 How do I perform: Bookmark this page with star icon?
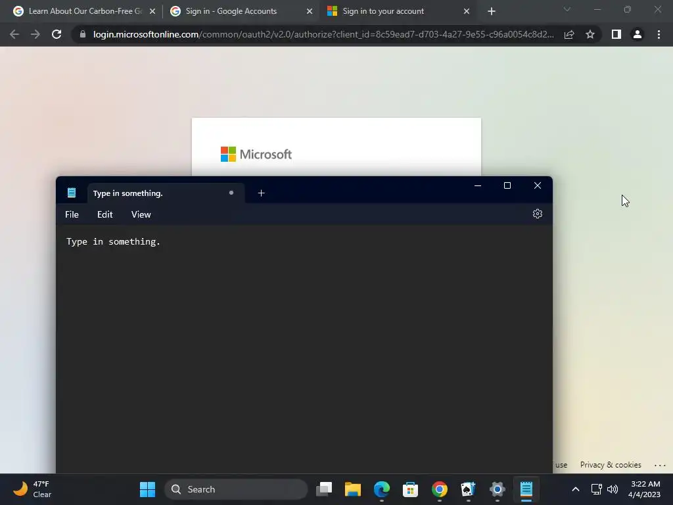[x=590, y=34]
